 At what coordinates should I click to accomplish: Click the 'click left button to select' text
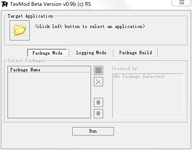pos(71,26)
